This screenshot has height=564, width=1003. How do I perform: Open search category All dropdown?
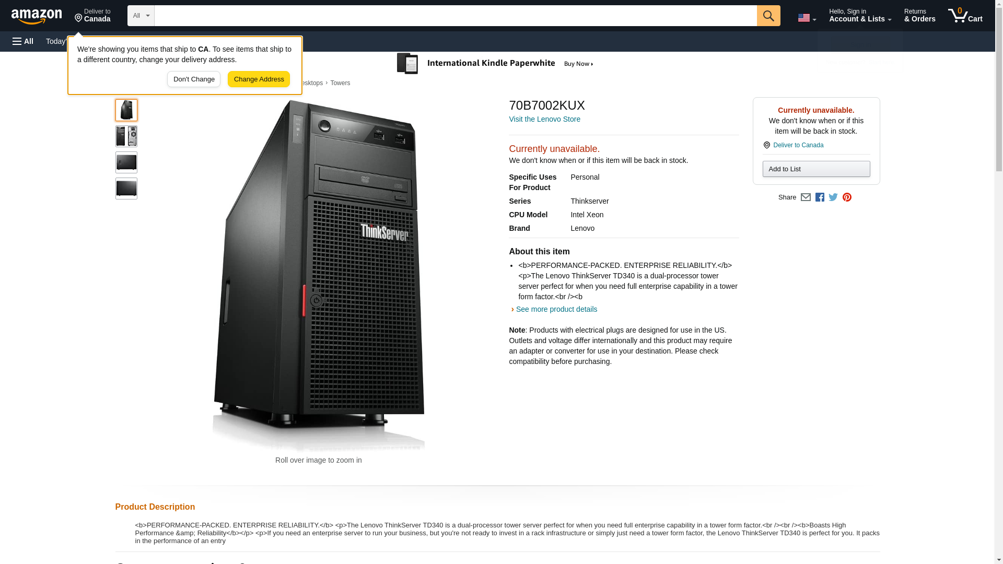(x=141, y=16)
